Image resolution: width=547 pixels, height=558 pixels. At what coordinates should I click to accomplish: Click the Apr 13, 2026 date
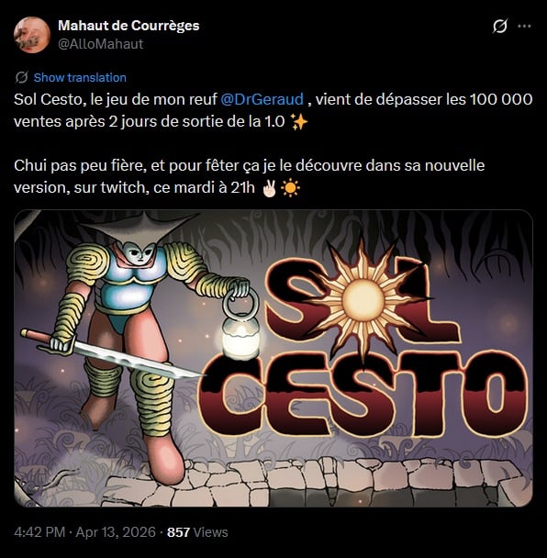click(x=116, y=532)
